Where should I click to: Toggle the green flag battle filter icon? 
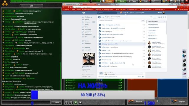76,102
